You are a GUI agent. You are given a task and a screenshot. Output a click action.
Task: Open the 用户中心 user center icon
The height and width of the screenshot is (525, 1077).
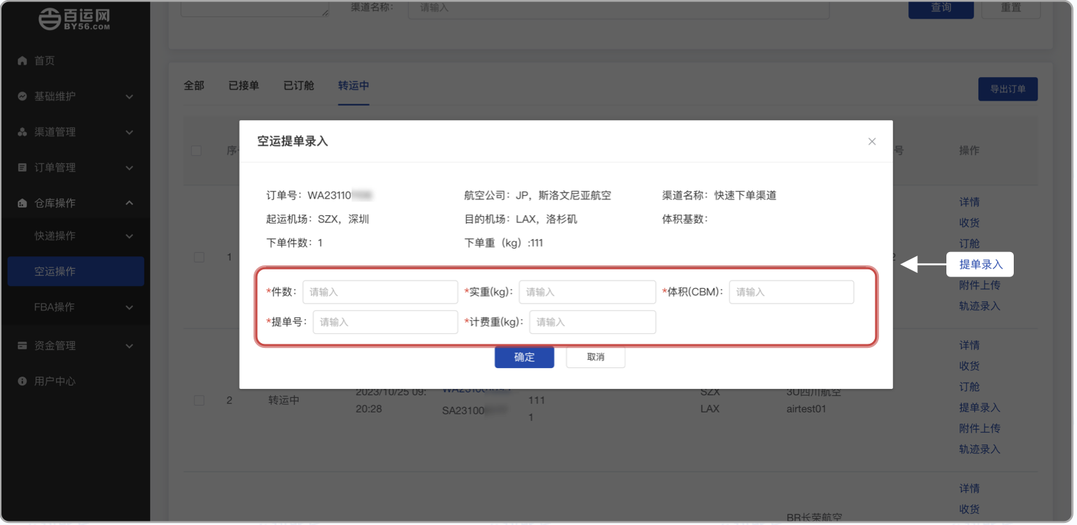(22, 381)
